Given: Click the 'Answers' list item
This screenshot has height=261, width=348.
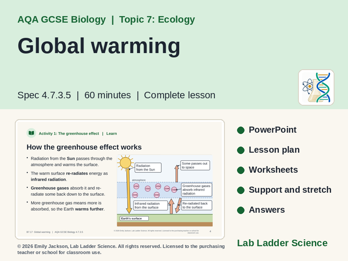Looking at the screenshot, I should coord(267,210).
